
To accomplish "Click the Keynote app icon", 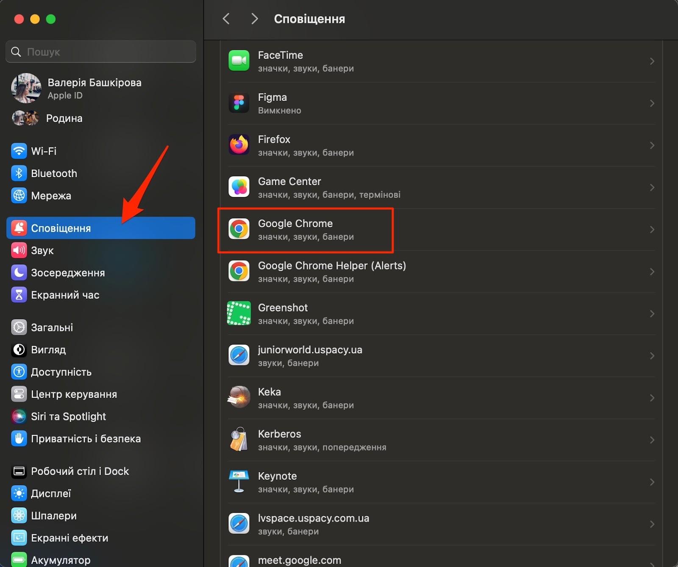I will pyautogui.click(x=239, y=482).
